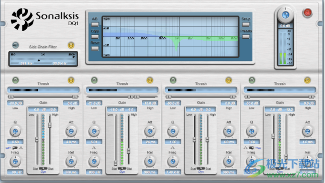Toggle the yellow power button of the 90 Hz band
This screenshot has height=183, width=325.
click(71, 80)
